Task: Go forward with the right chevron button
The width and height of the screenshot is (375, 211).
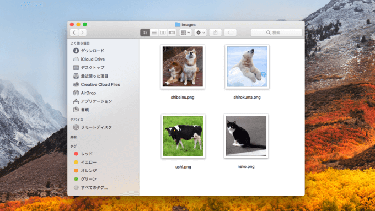Action: pyautogui.click(x=83, y=33)
